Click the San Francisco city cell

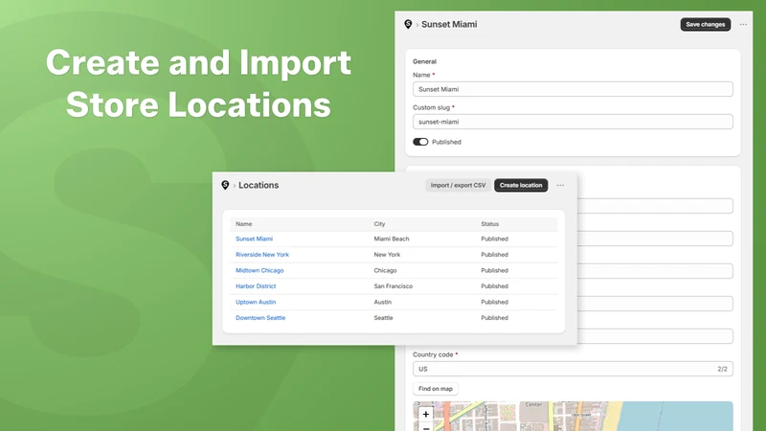tap(394, 286)
